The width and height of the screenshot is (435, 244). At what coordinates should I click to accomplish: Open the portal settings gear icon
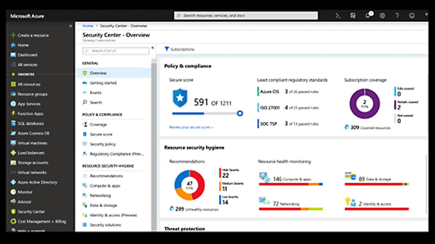(383, 16)
